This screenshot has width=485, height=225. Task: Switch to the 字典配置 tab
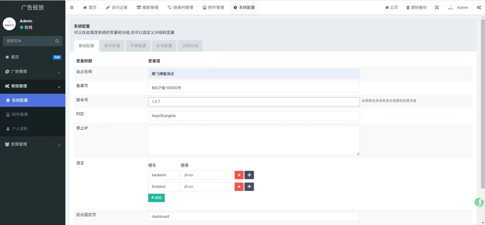coord(138,46)
